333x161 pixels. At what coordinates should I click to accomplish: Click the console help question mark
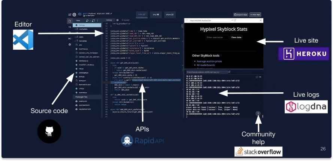pos(258,114)
